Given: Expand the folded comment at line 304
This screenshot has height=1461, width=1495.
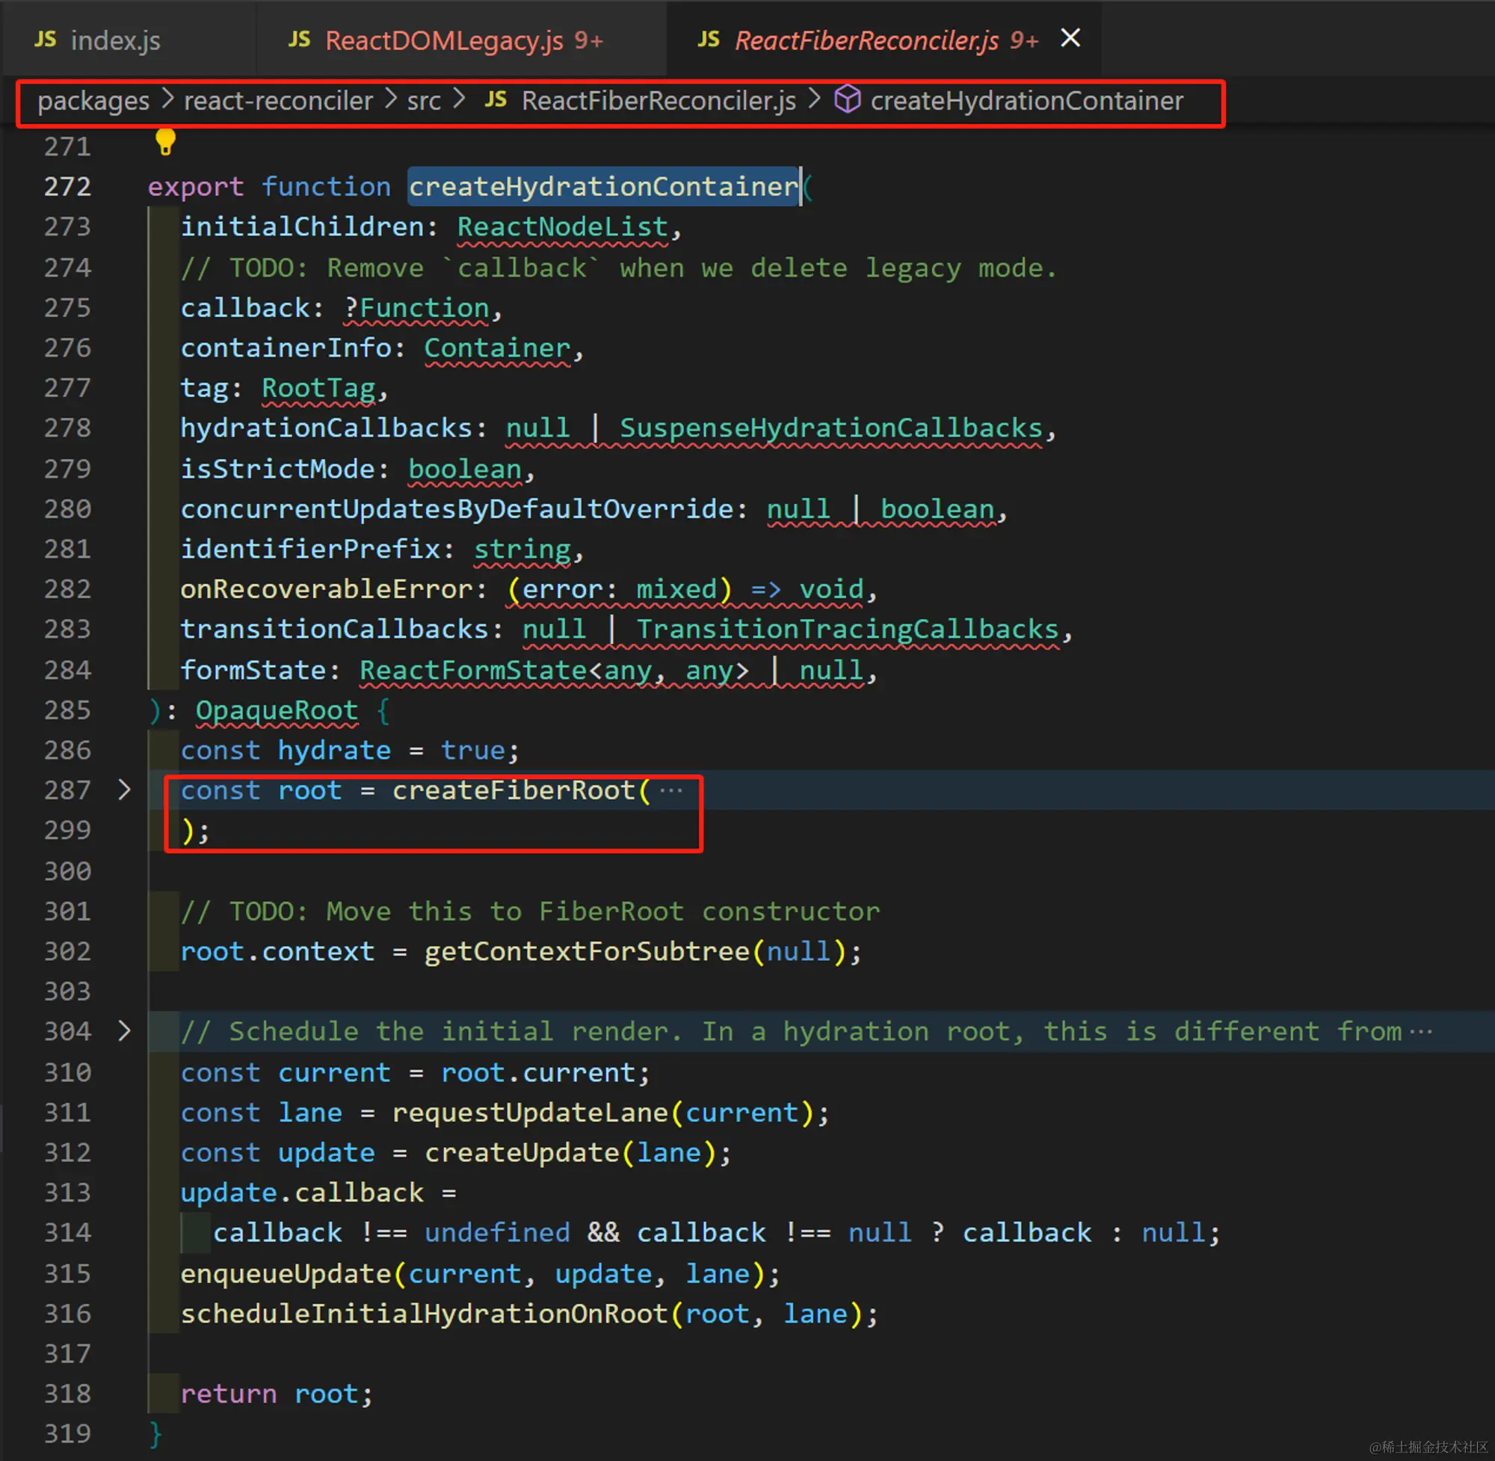Looking at the screenshot, I should (x=124, y=1030).
